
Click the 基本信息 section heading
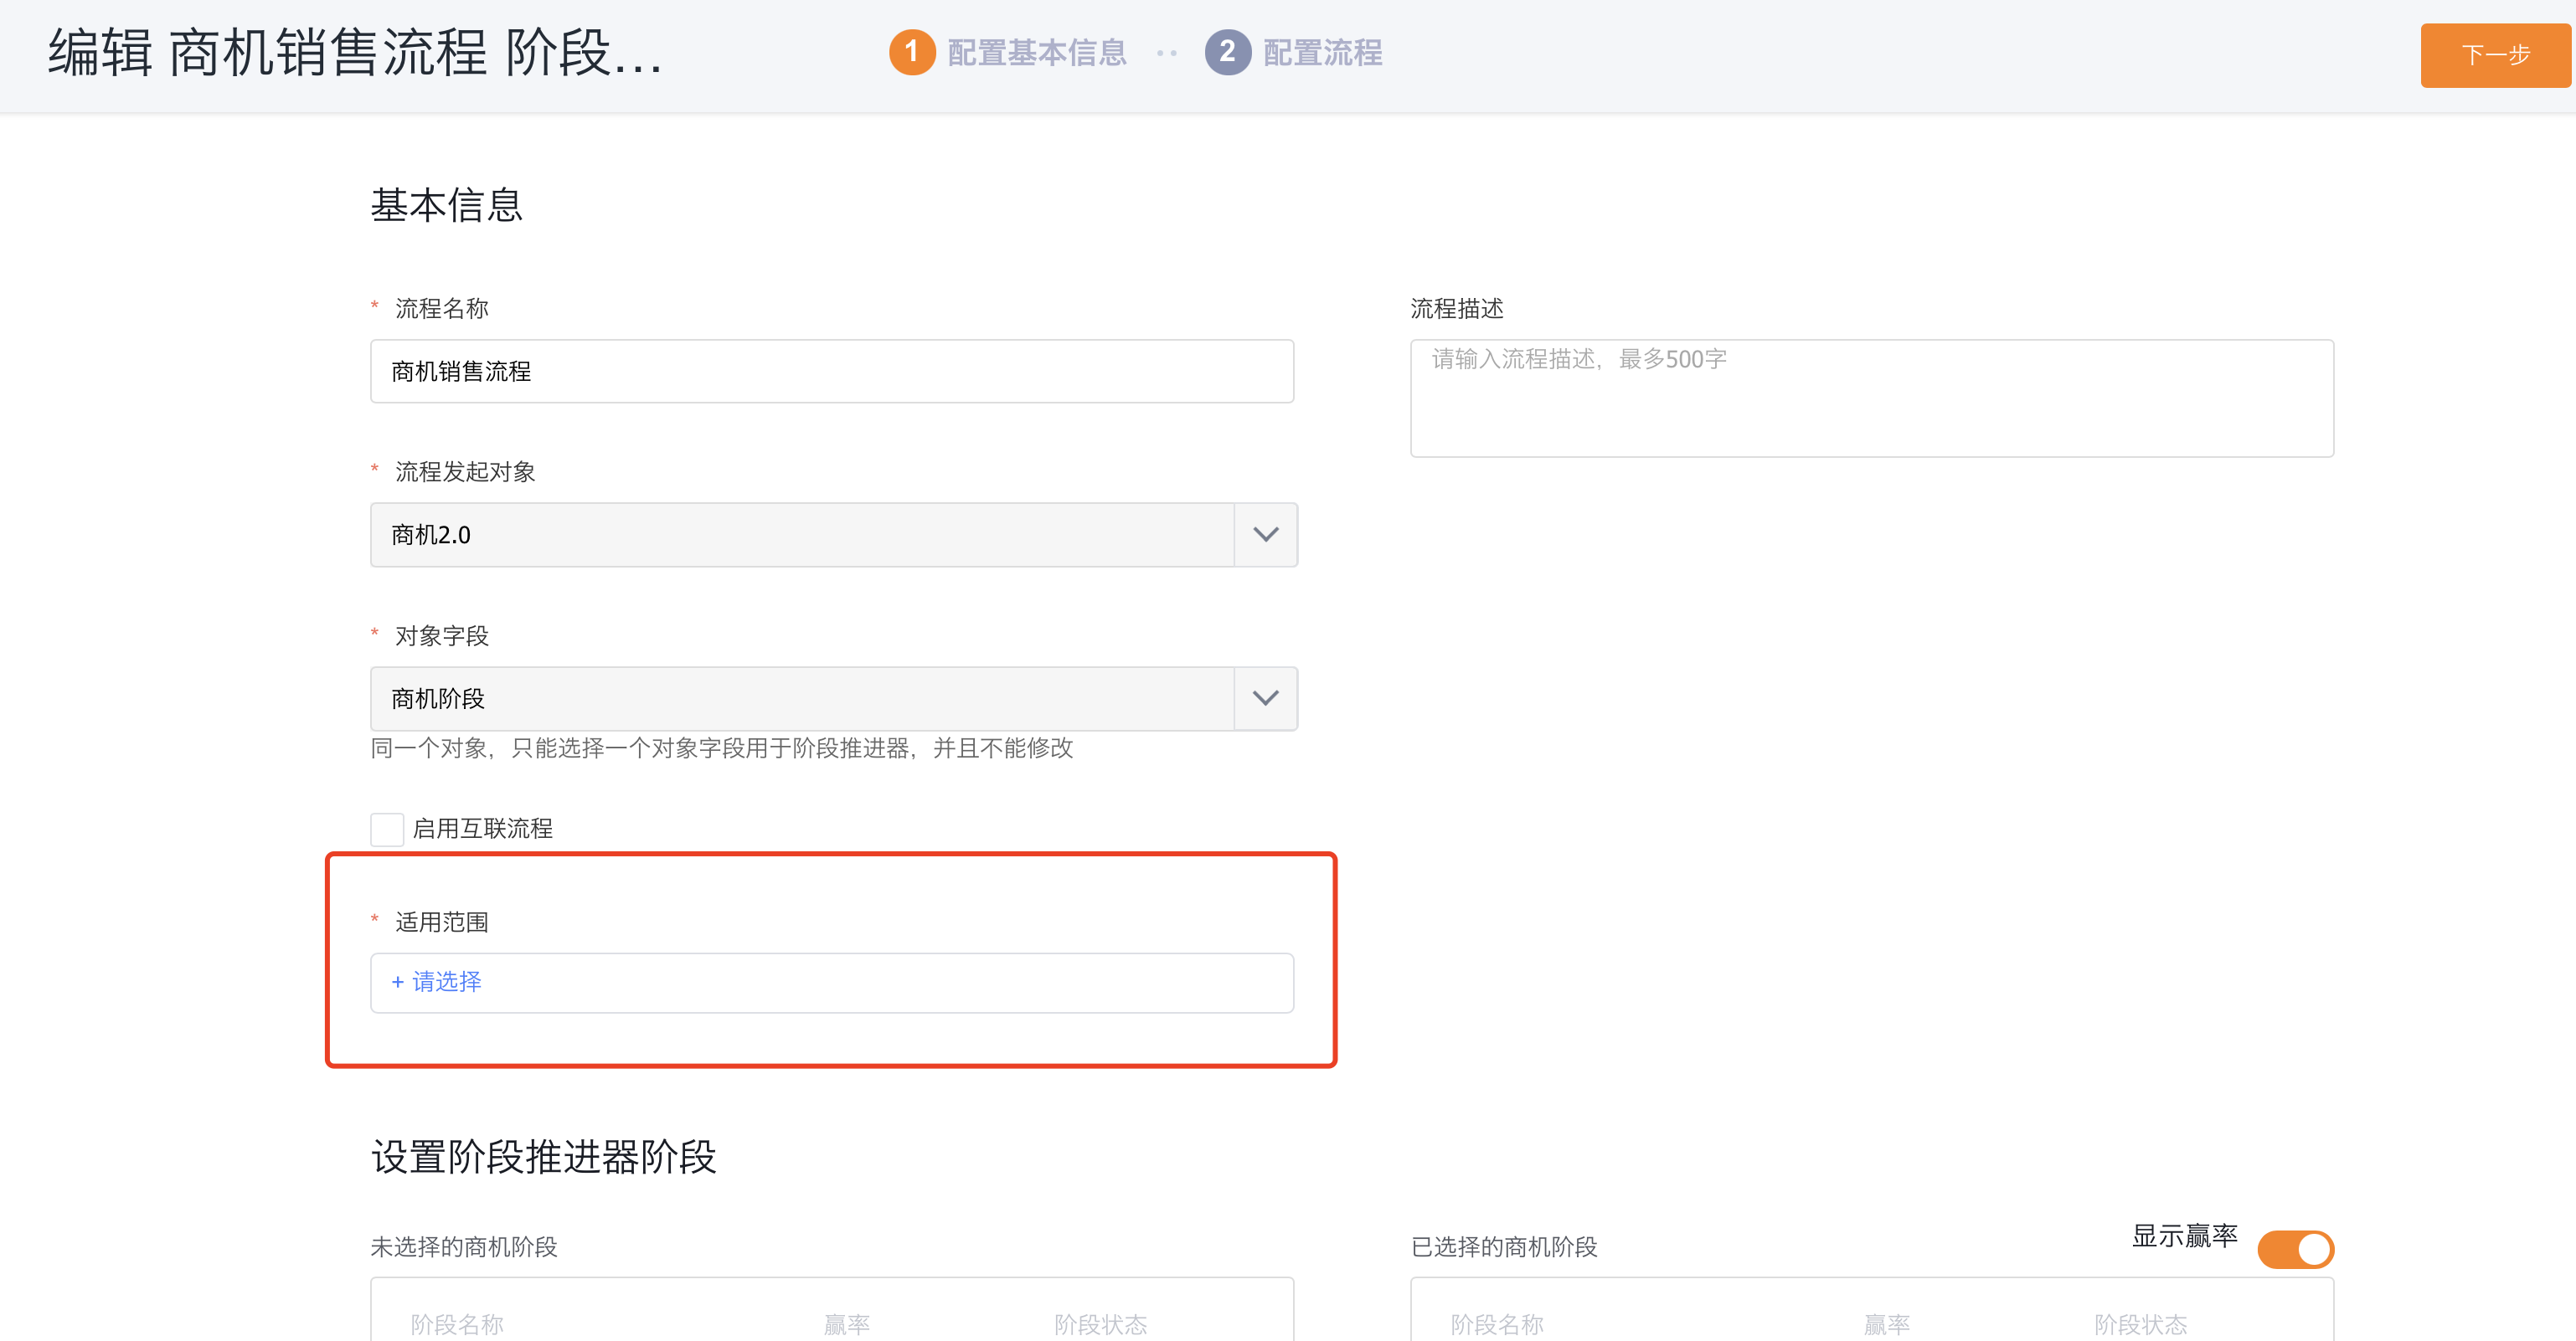pos(447,205)
